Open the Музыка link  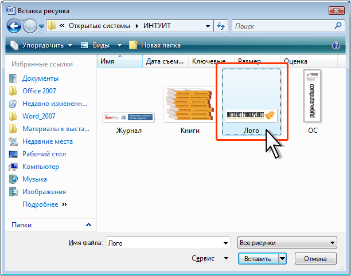point(34,179)
